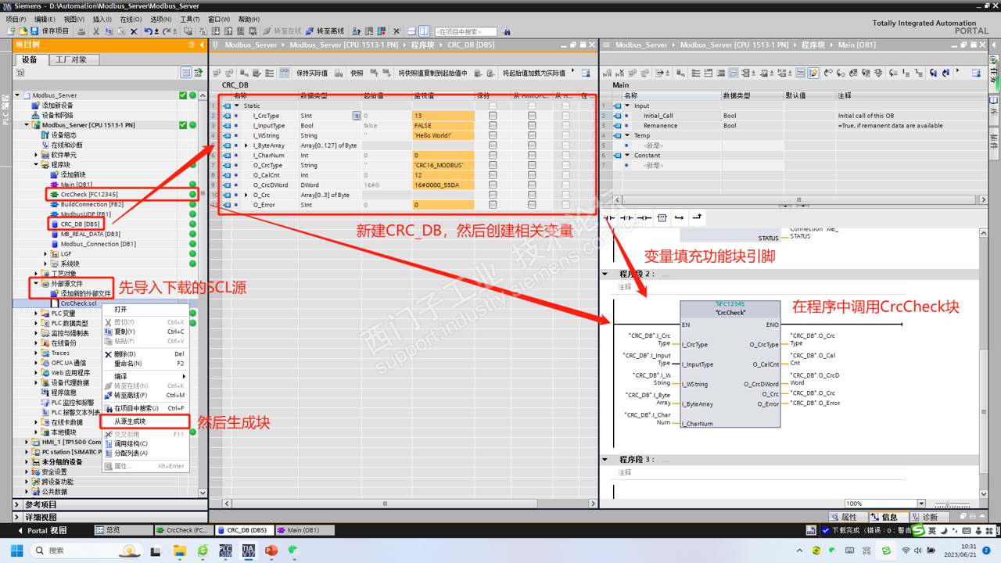Click the search-in-project binoculars icon

[507, 31]
